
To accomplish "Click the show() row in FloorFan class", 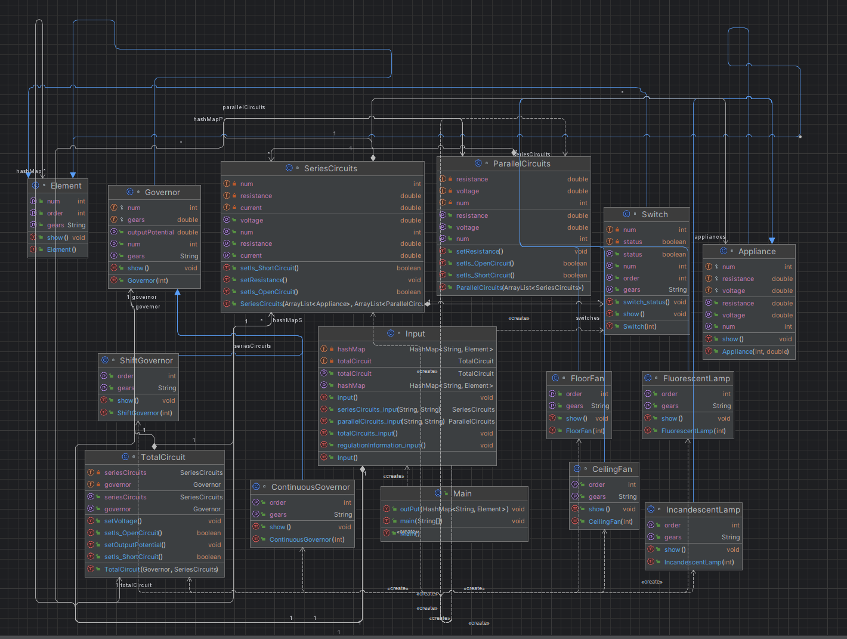I will (579, 418).
